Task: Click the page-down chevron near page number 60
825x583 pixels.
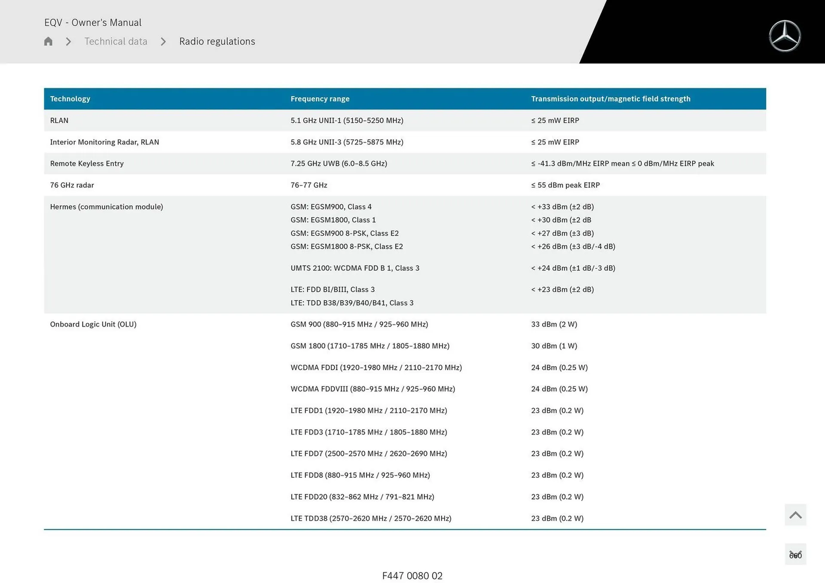Action: point(795,554)
